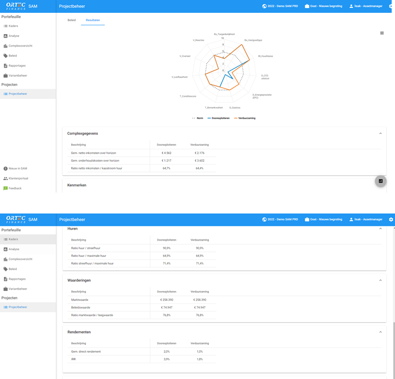Collapse the Rendementen section
Viewport: 395px width, 379px height.
[x=380, y=332]
